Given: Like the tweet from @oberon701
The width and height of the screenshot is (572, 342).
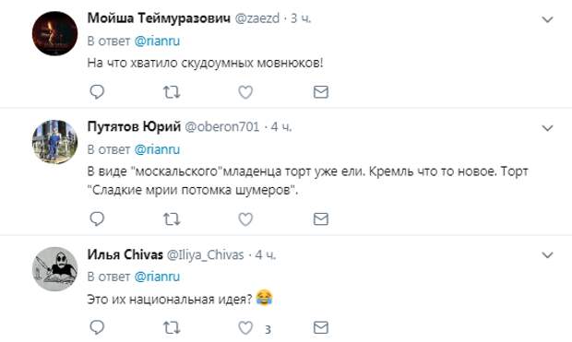Looking at the screenshot, I should 245,219.
